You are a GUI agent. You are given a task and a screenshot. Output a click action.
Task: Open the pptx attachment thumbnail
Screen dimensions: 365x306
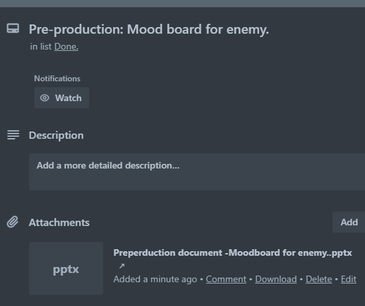pos(66,268)
